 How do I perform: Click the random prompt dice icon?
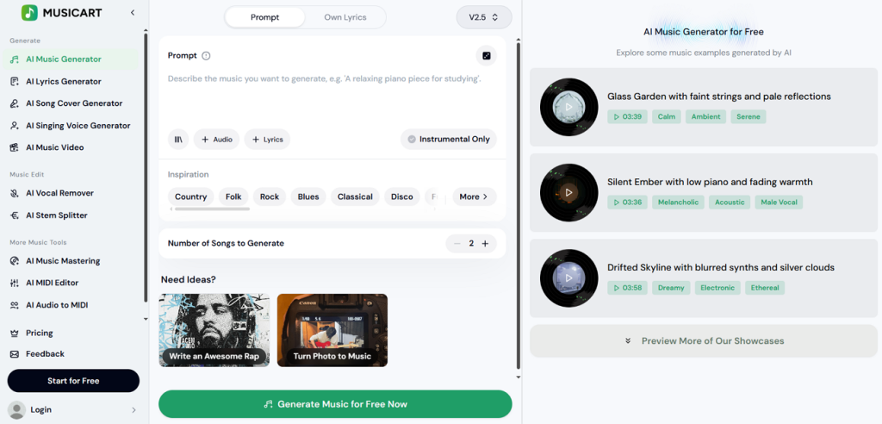pos(487,56)
